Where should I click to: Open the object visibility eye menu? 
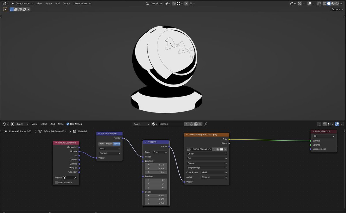click(x=292, y=3)
